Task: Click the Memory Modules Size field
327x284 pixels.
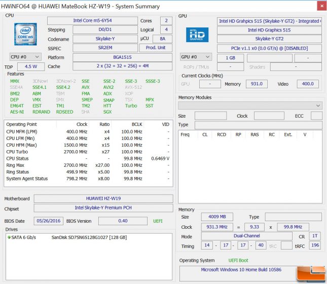Action: pos(210,116)
